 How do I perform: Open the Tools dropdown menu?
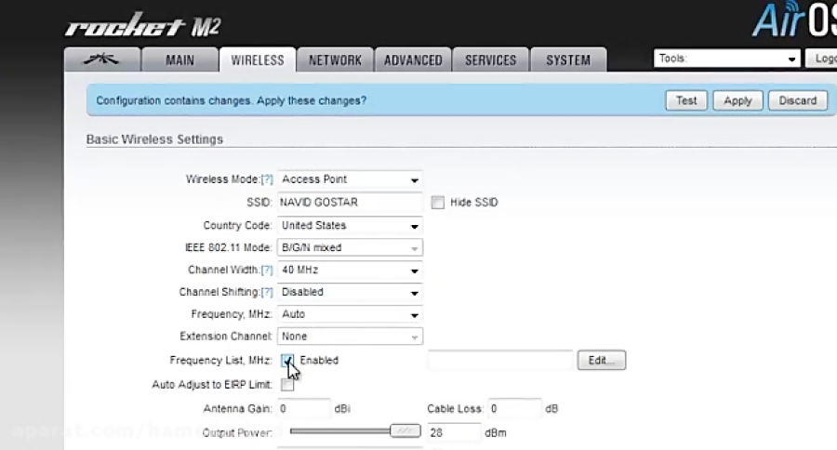[727, 59]
